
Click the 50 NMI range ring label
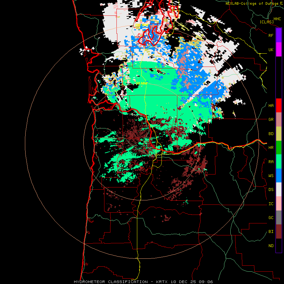142,83
